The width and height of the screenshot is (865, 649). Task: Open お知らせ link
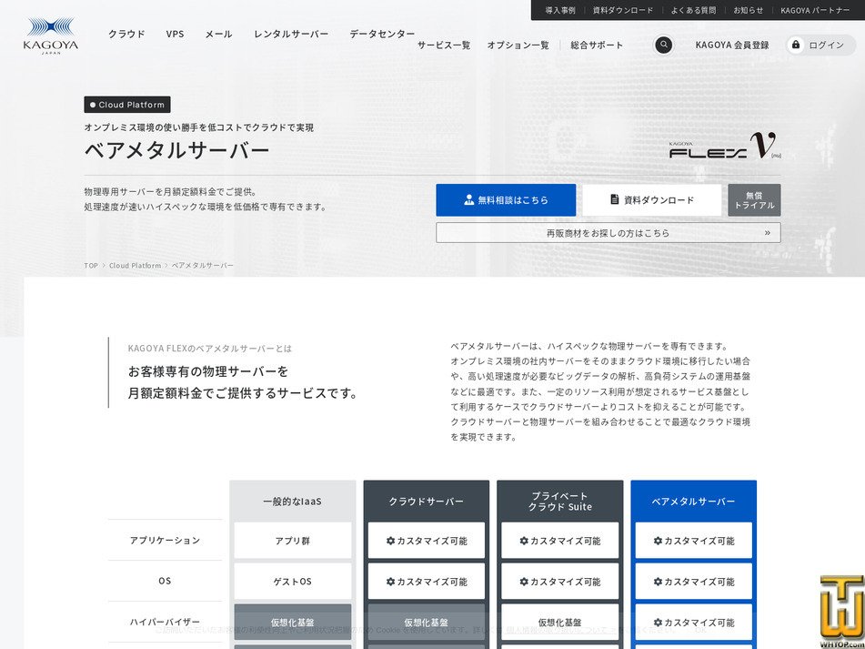point(748,10)
